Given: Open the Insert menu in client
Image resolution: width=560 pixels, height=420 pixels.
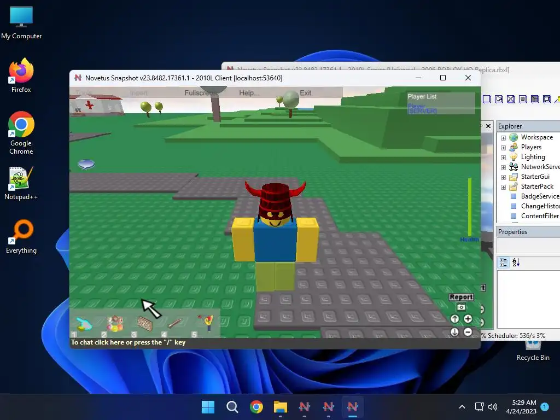Looking at the screenshot, I should (138, 93).
